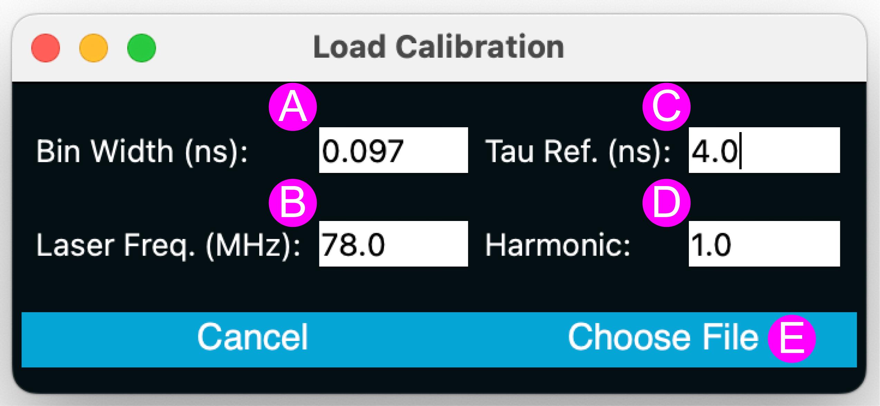
Task: Click the blue bar between Cancel and Choose File
Action: (x=438, y=340)
